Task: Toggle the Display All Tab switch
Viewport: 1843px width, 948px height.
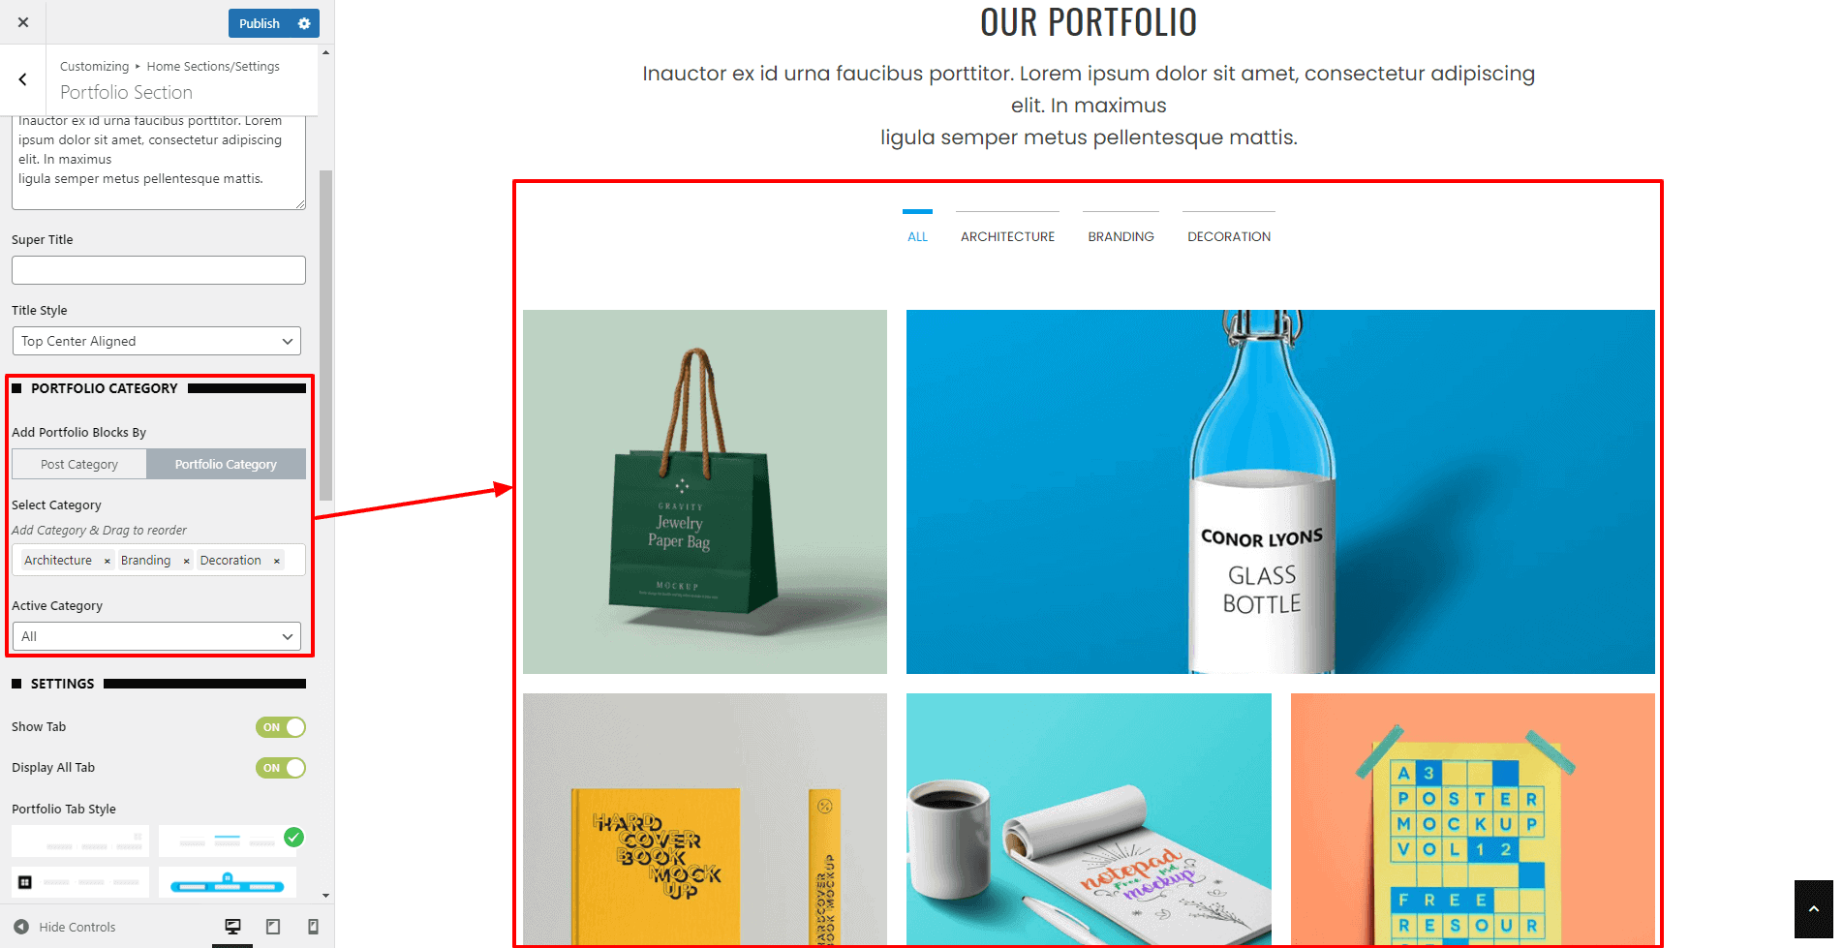Action: [281, 768]
